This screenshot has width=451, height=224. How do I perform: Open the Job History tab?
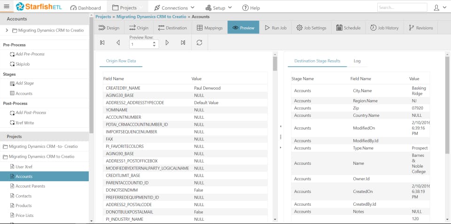point(384,28)
